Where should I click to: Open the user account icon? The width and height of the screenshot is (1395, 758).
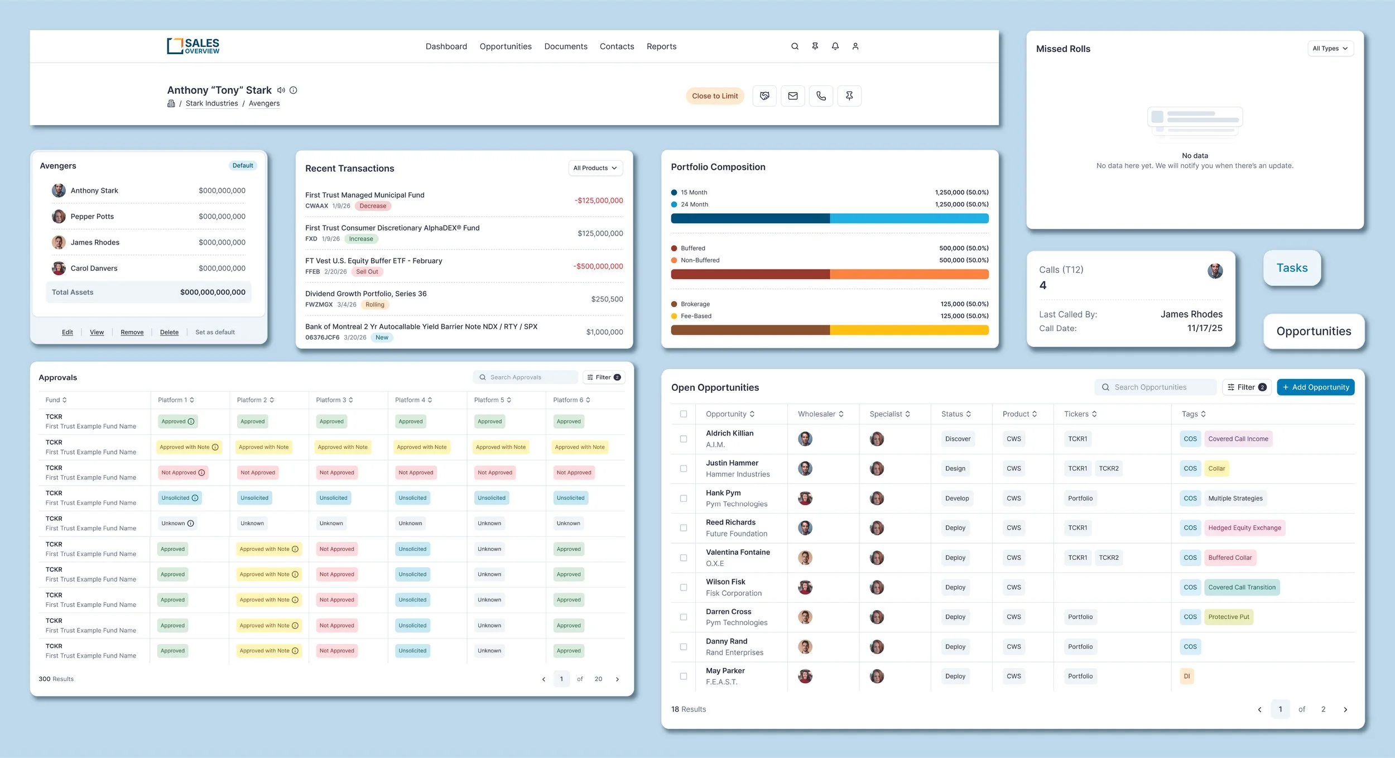coord(855,46)
